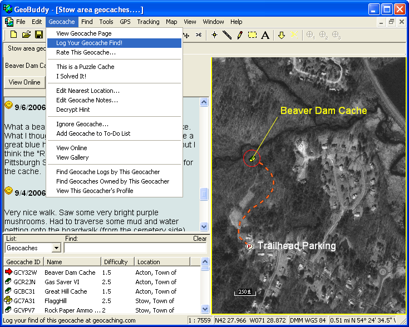
Task: Click the smiley icon for 9/6/2006 log
Action: click(x=8, y=105)
